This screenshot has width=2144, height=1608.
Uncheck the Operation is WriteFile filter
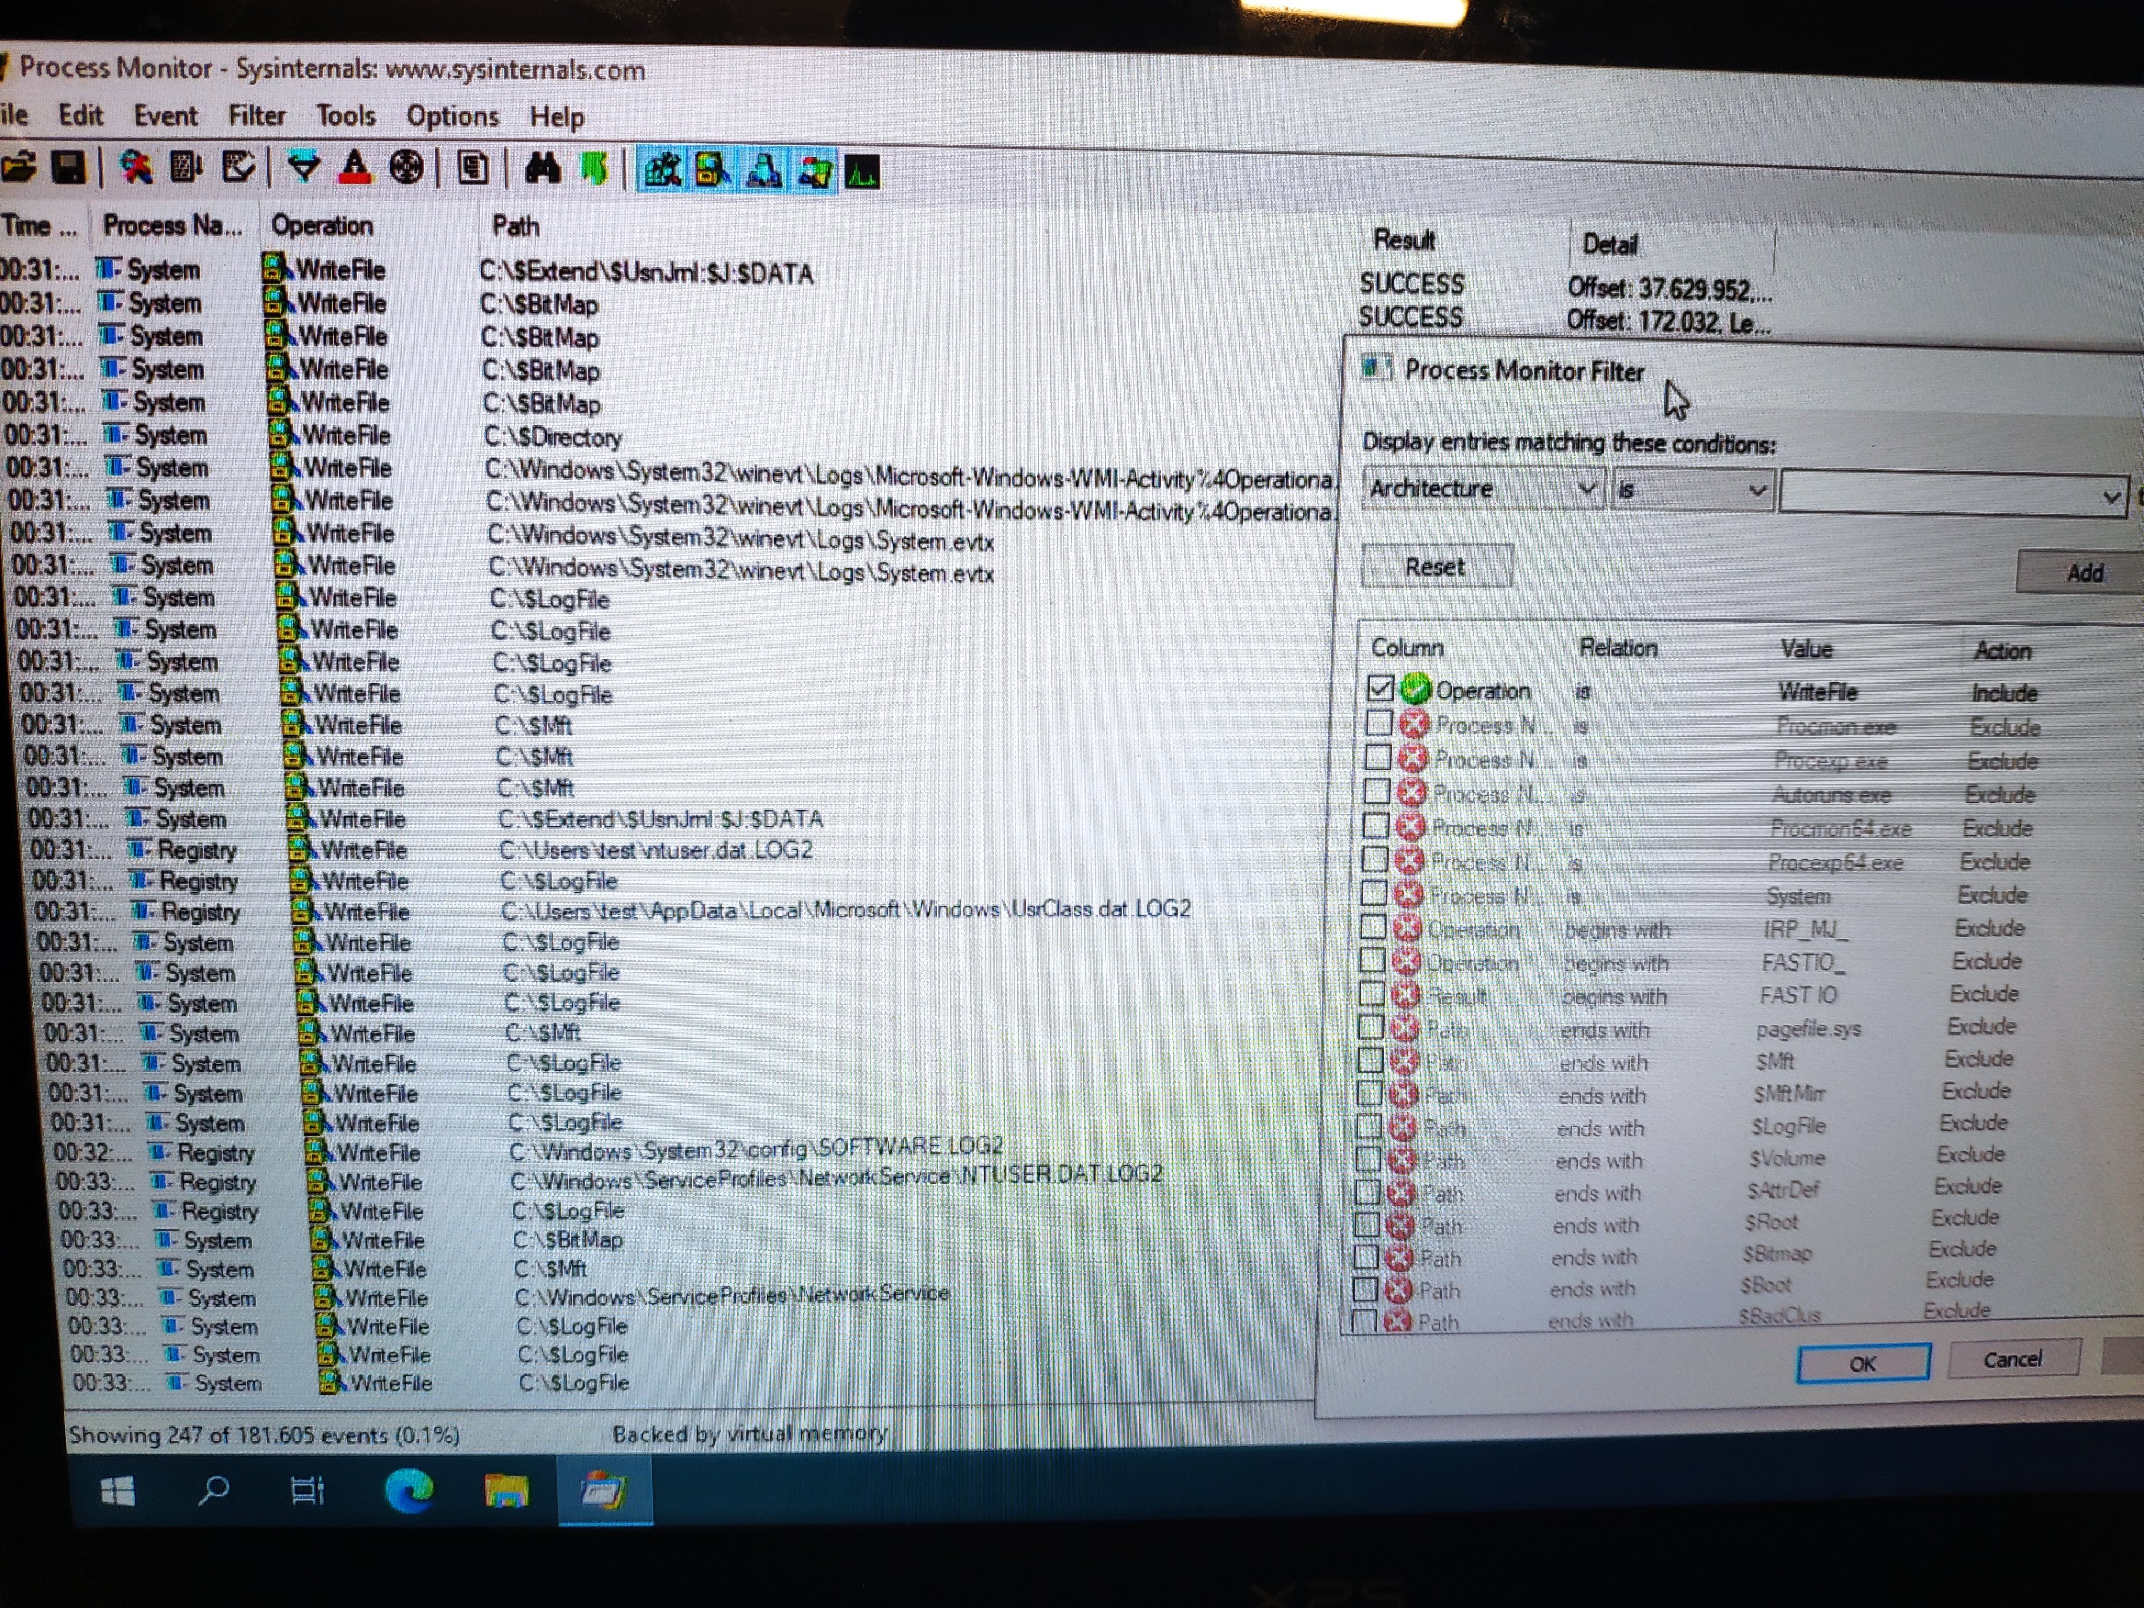1380,688
